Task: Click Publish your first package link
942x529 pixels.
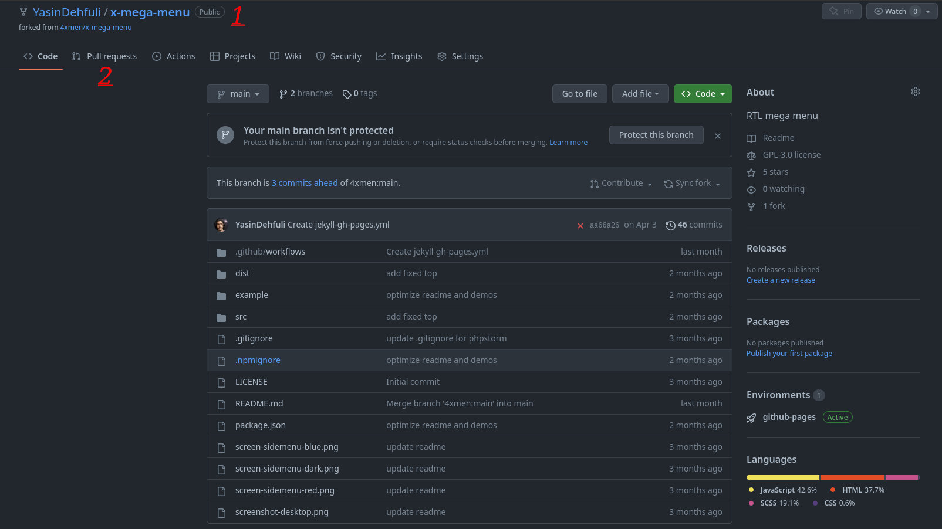Action: coord(789,354)
